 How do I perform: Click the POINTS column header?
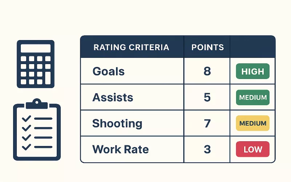207,47
